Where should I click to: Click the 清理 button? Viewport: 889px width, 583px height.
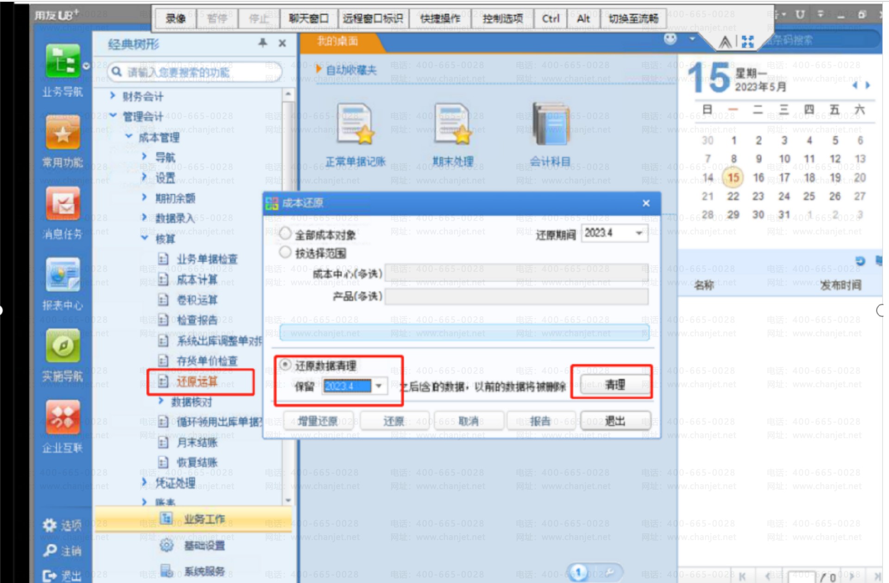pos(614,384)
